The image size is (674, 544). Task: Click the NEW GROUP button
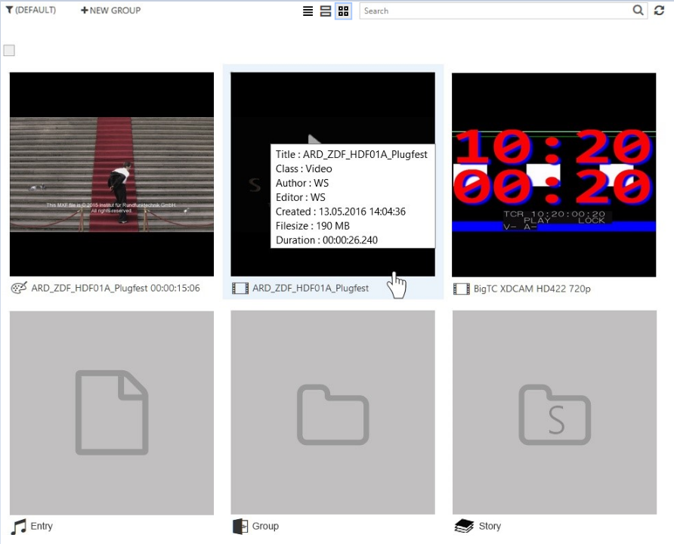click(110, 11)
